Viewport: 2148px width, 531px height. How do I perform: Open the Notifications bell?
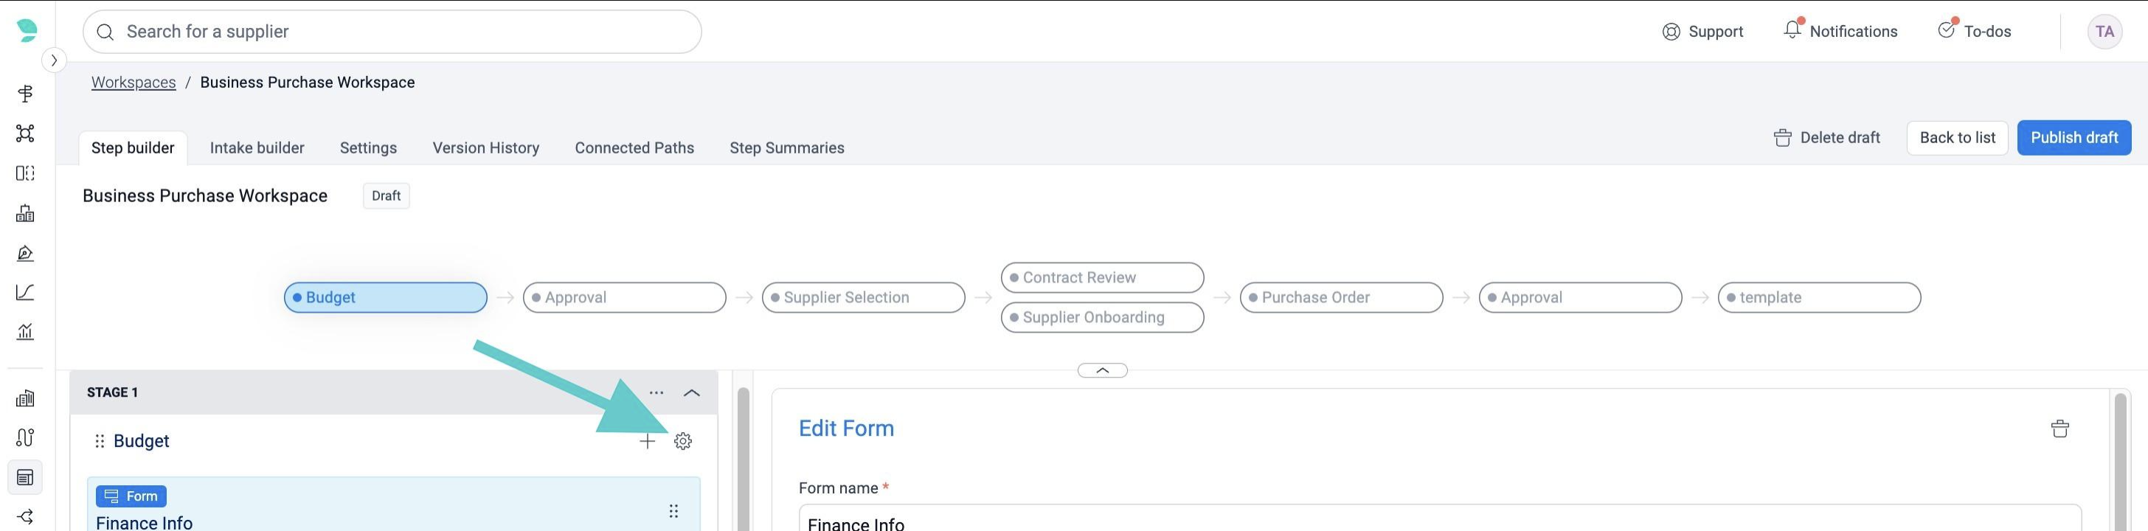pos(1792,30)
